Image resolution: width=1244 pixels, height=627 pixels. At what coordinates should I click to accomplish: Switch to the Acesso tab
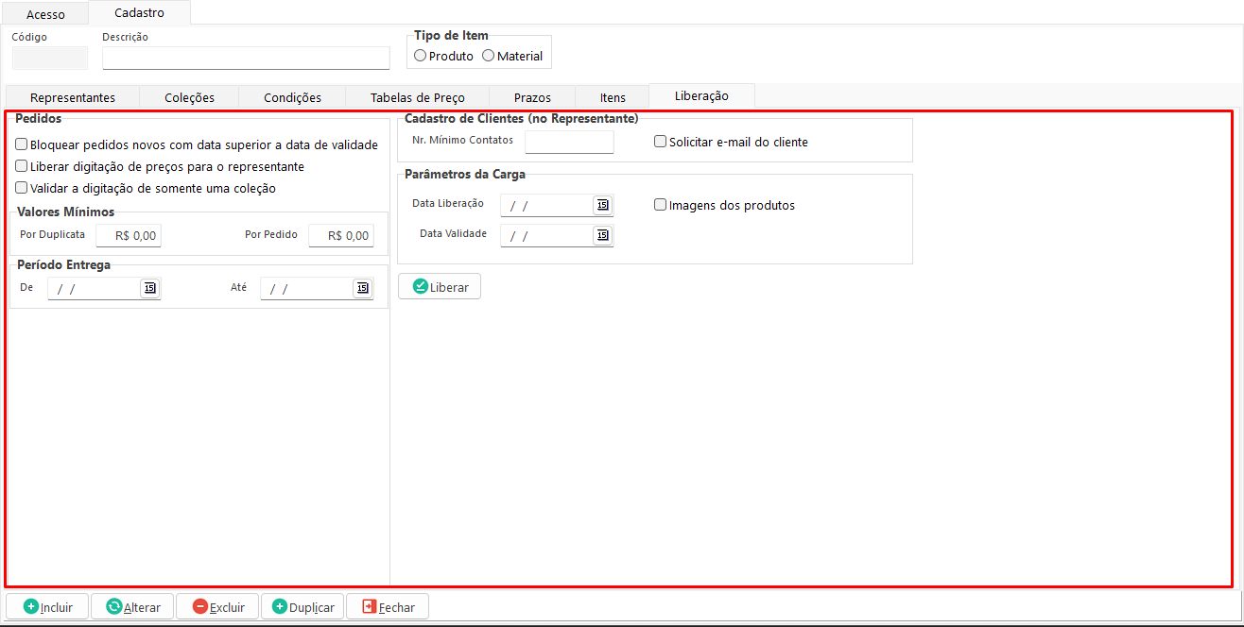point(45,14)
